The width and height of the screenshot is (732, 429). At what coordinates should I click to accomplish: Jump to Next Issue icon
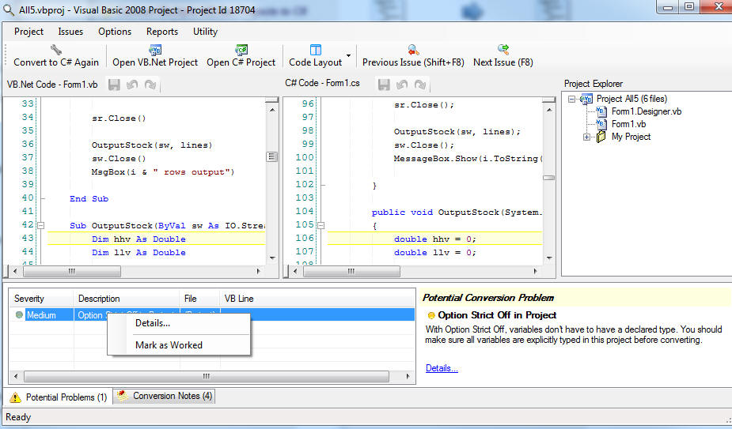coord(503,49)
